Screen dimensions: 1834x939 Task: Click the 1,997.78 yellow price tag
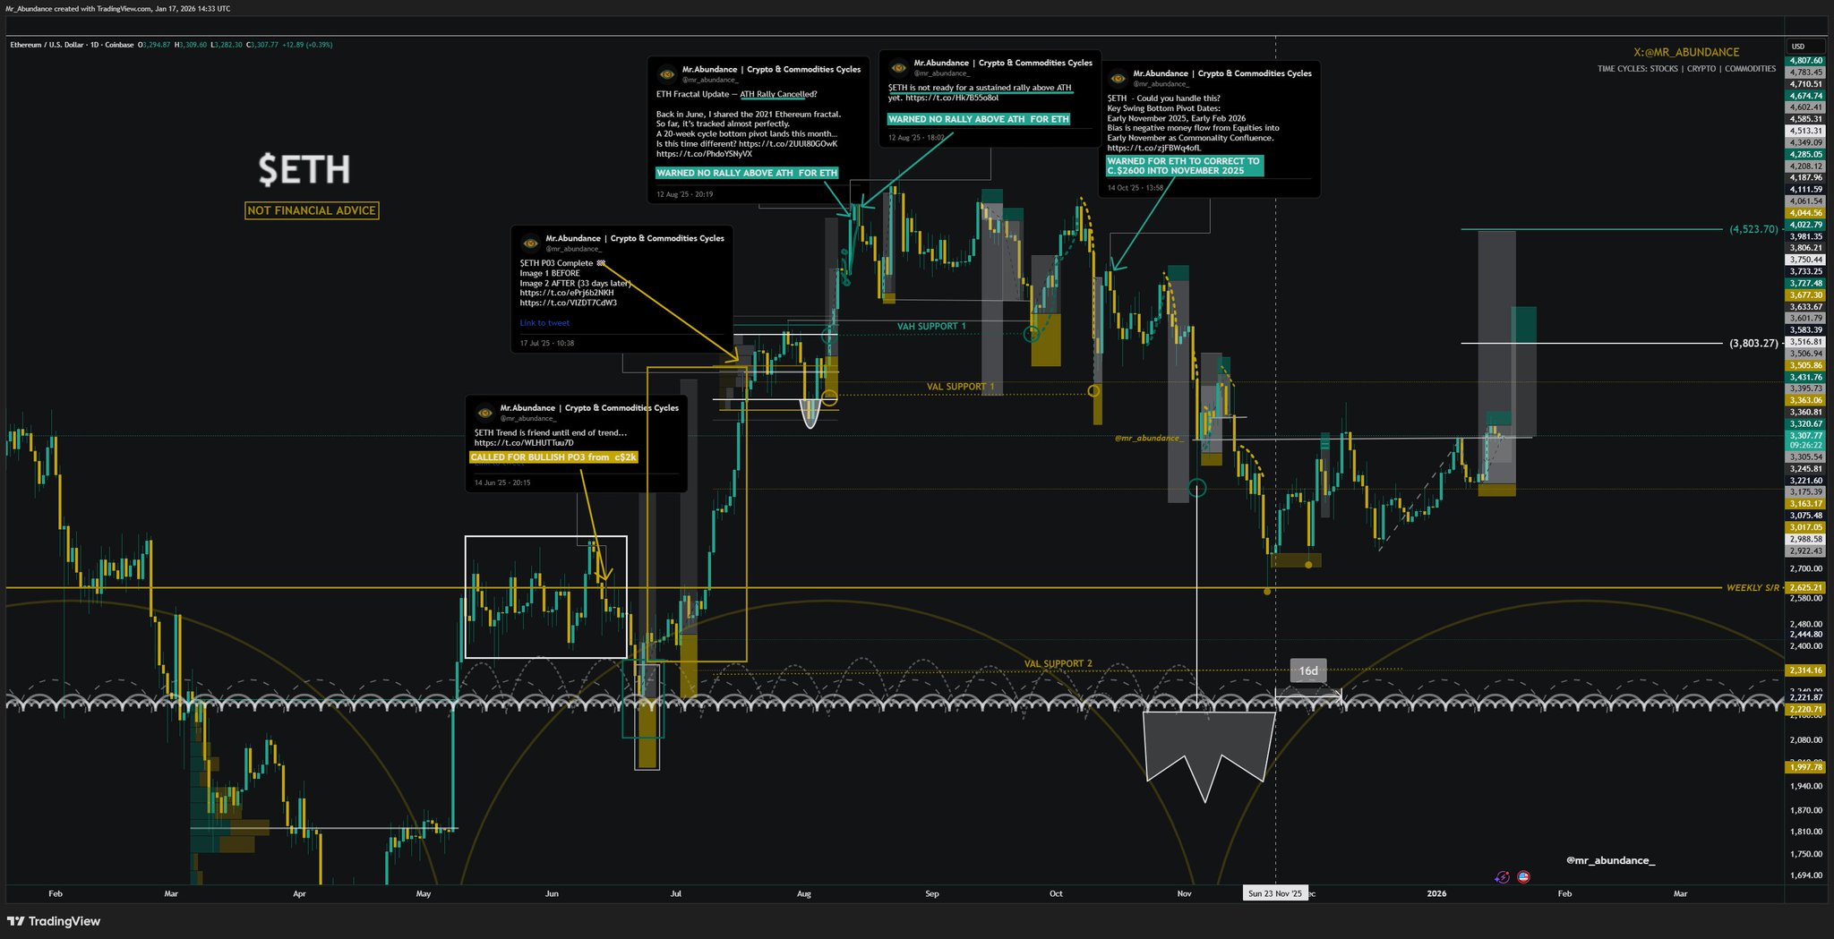point(1805,767)
